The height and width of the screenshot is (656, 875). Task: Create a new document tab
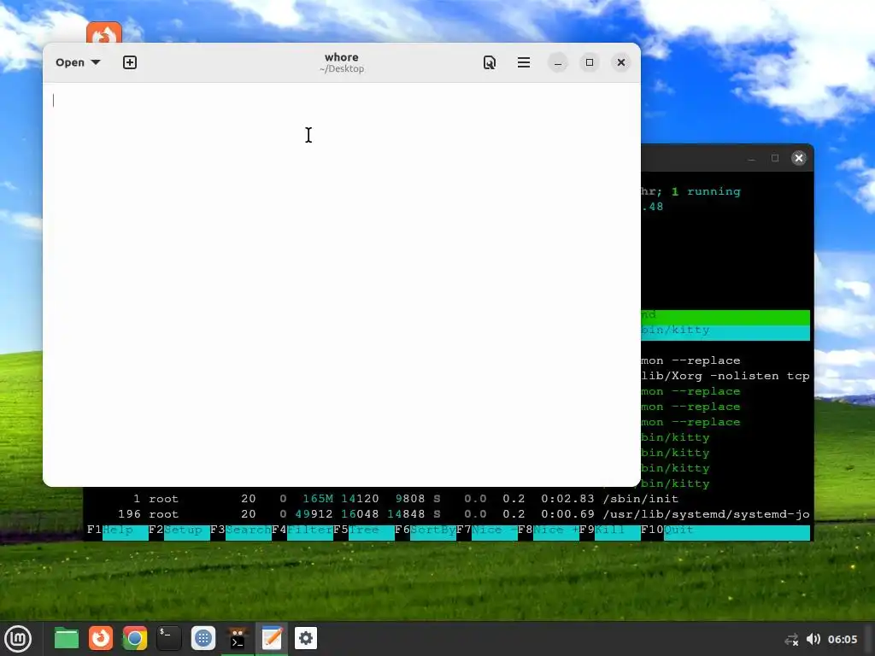[x=130, y=62]
